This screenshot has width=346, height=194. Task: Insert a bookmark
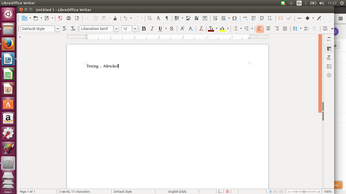270,18
